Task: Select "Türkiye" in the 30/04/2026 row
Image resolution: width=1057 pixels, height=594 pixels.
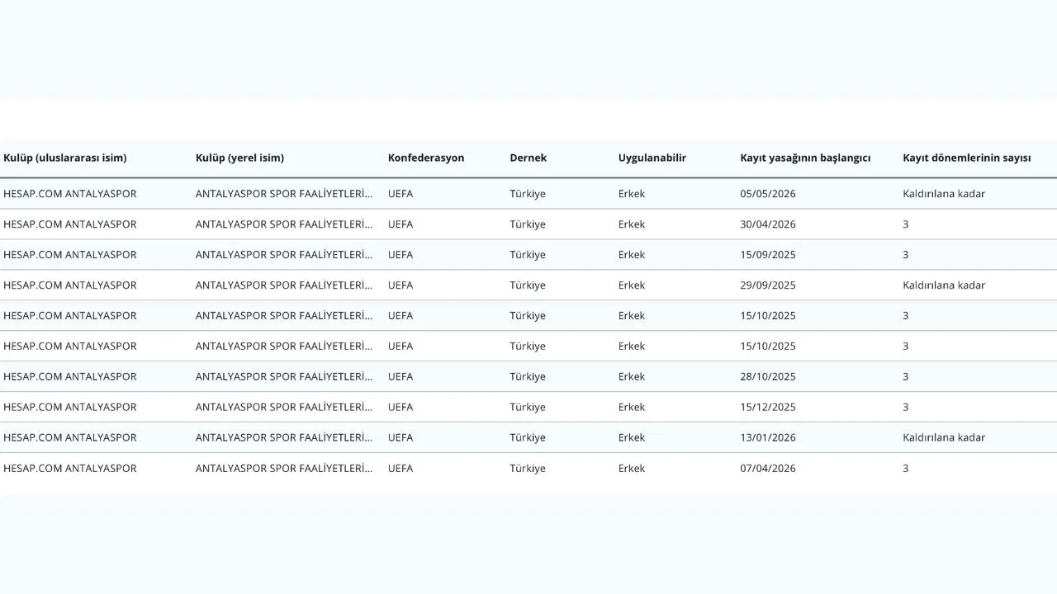Action: pos(528,224)
